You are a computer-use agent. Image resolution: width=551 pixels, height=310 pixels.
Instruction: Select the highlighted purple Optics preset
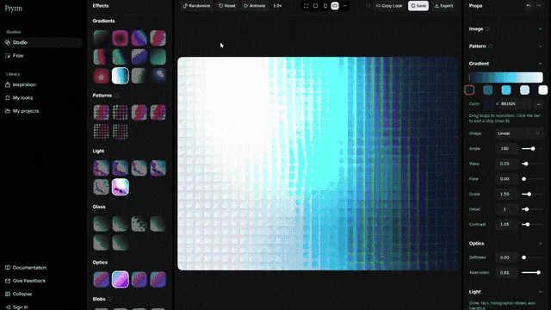(x=121, y=279)
